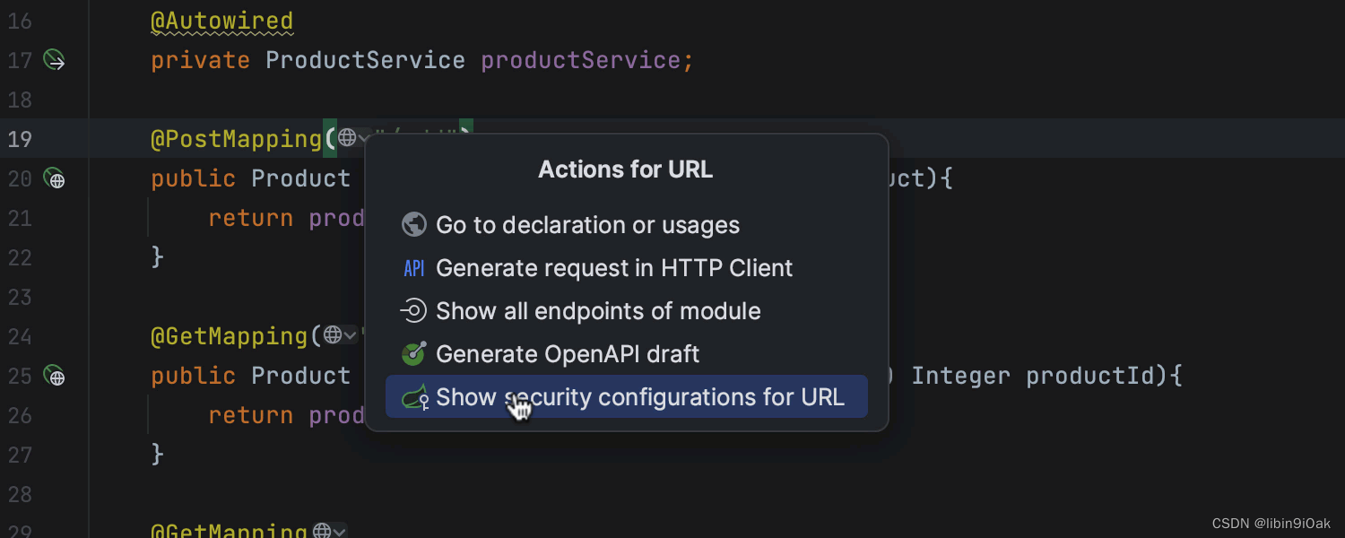Click the @Autowired annotation on line 16
This screenshot has height=538, width=1345.
point(221,21)
